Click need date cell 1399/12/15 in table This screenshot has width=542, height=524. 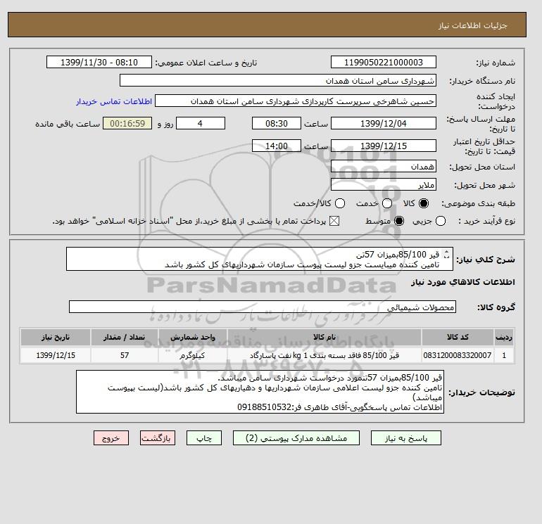click(56, 355)
